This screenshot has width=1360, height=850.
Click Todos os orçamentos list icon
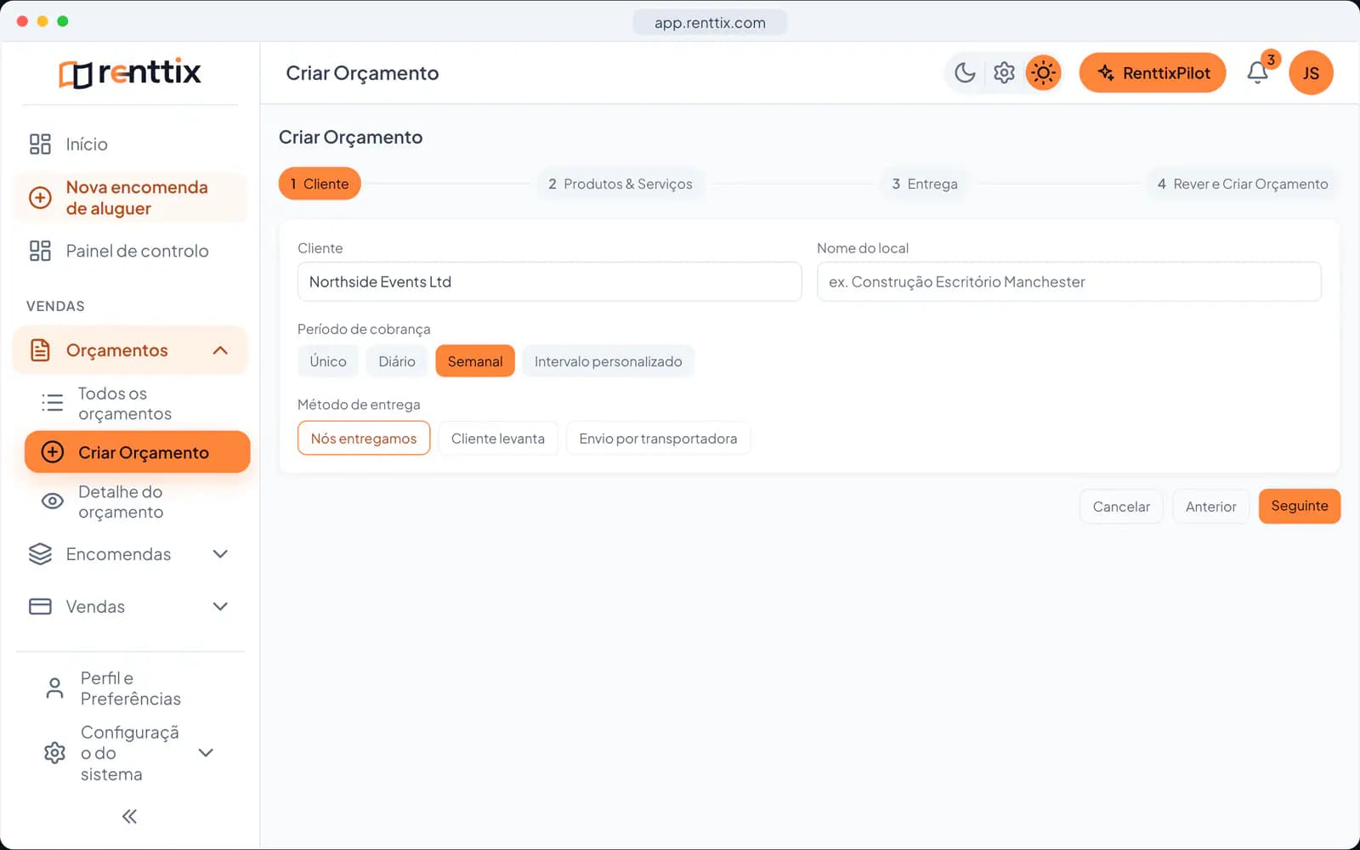coord(53,403)
